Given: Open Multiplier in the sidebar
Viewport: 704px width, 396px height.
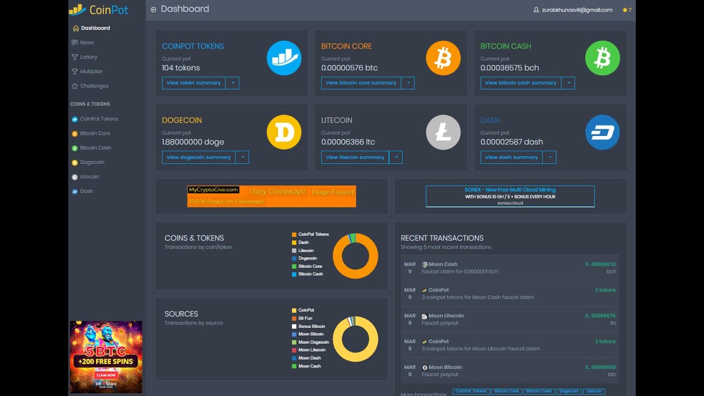Looking at the screenshot, I should pos(87,71).
